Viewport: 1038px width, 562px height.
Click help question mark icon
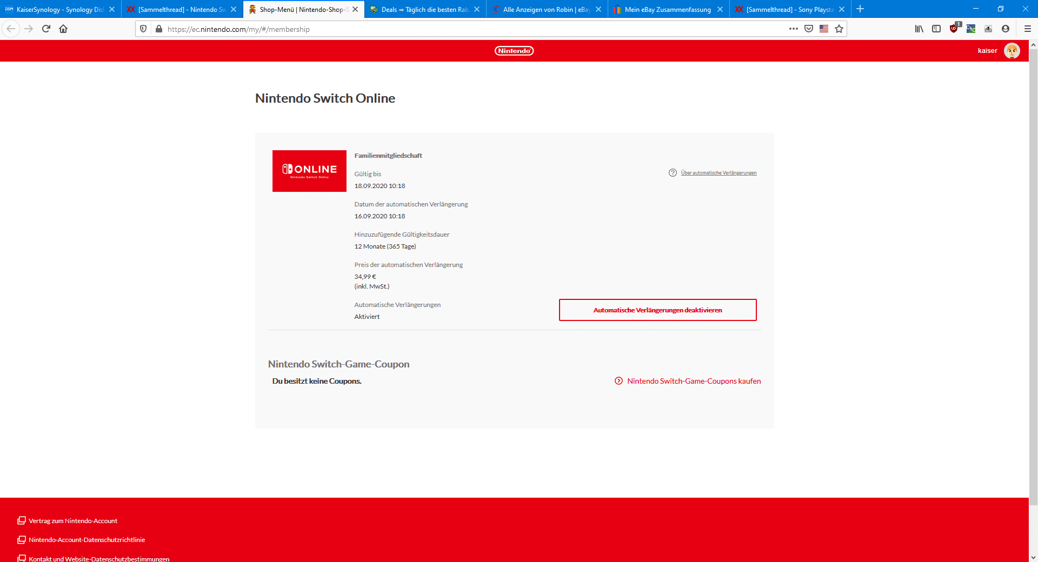(x=673, y=173)
